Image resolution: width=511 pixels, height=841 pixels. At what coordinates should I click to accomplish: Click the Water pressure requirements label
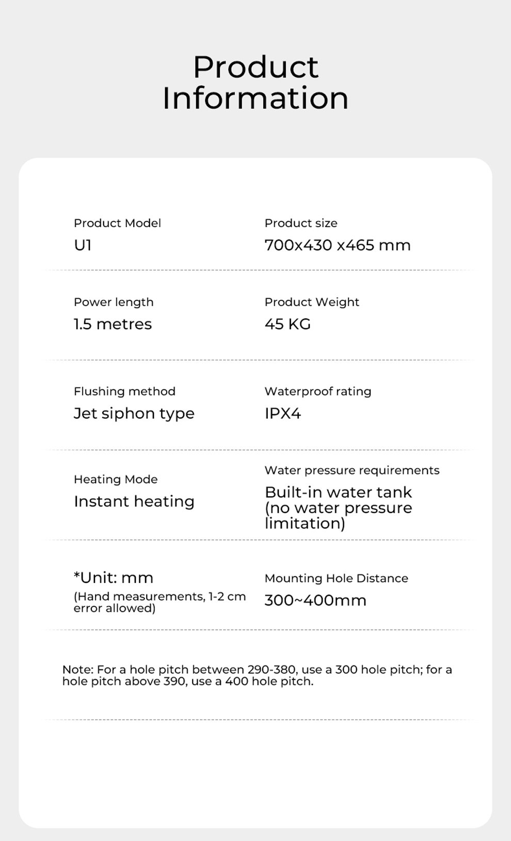pyautogui.click(x=352, y=470)
